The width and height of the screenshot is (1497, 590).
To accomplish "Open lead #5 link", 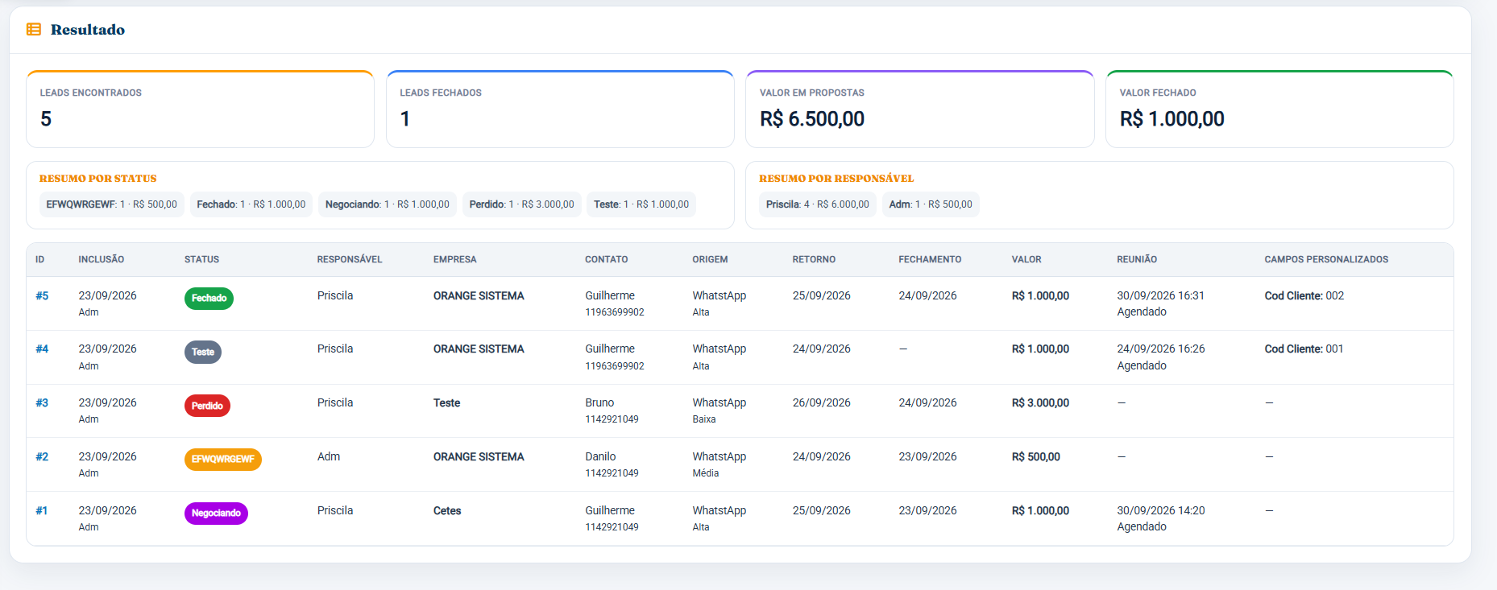I will click(42, 296).
